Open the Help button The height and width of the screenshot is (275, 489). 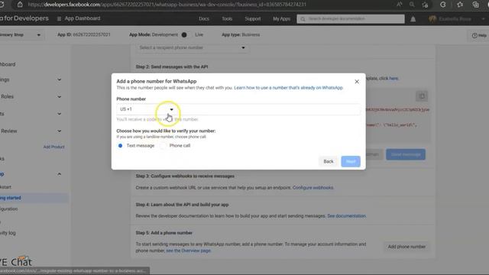[x=479, y=36]
